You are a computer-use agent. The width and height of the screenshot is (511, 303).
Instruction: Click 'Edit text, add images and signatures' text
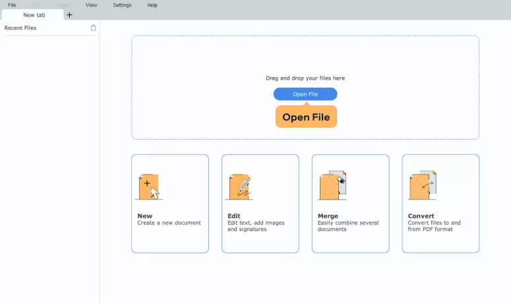(256, 226)
